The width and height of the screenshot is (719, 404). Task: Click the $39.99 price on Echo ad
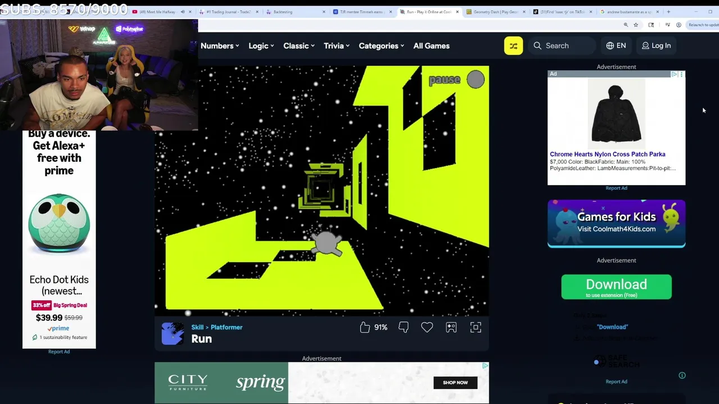click(49, 318)
